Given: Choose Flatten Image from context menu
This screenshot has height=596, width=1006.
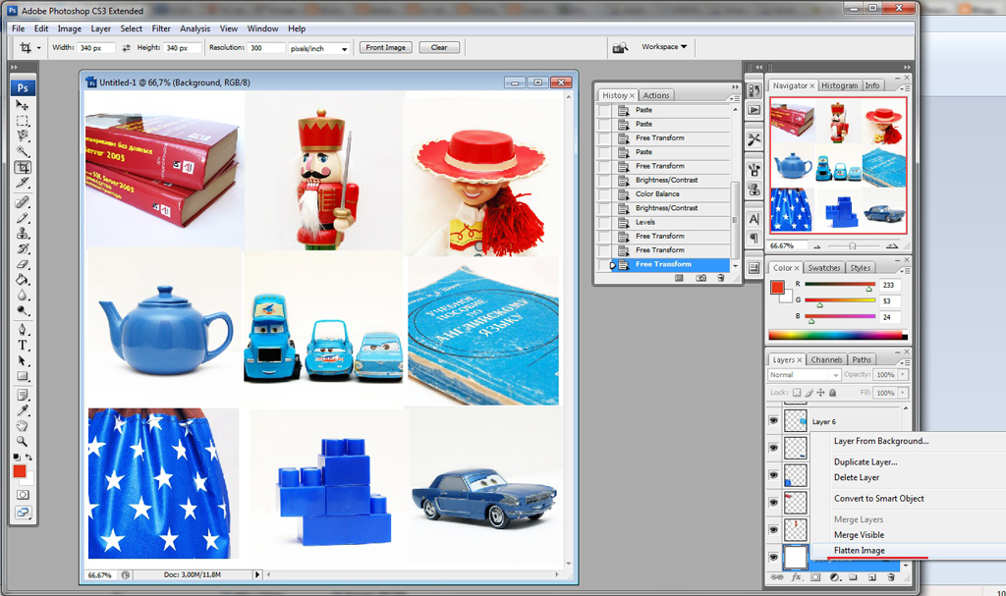Looking at the screenshot, I should [859, 551].
